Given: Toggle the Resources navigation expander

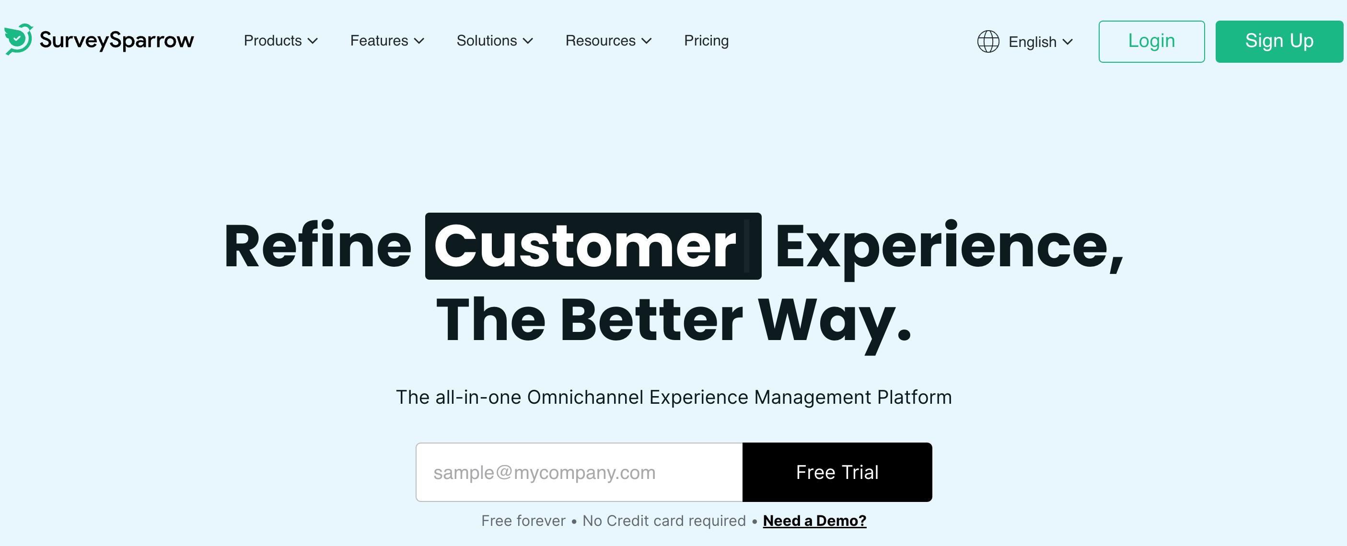Looking at the screenshot, I should click(607, 41).
